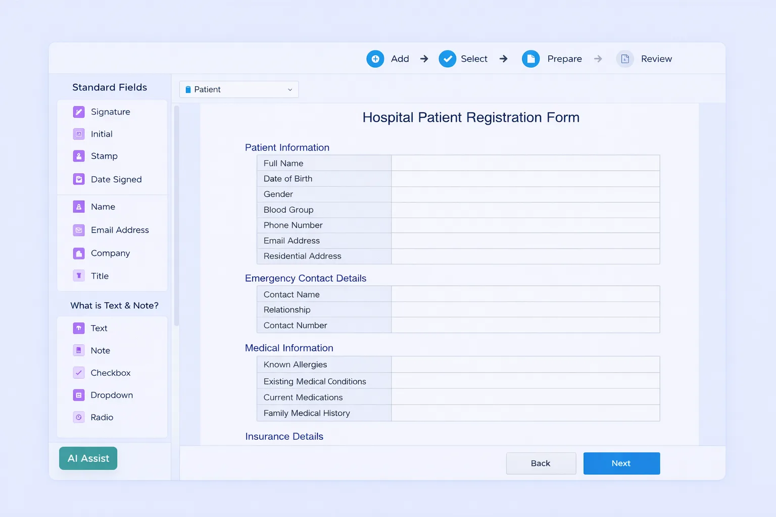Go to the Prepare step label
Image resolution: width=776 pixels, height=517 pixels.
564,59
